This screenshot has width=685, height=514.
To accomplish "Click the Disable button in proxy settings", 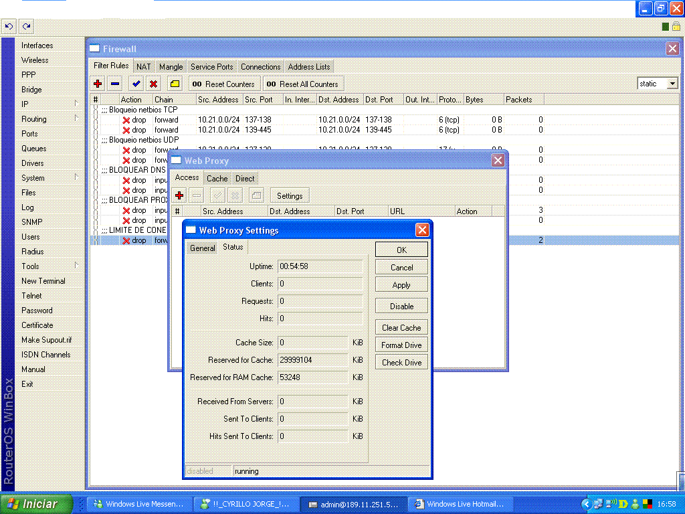I will pos(401,307).
